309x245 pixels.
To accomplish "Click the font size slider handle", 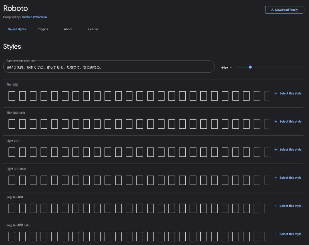I will (250, 67).
